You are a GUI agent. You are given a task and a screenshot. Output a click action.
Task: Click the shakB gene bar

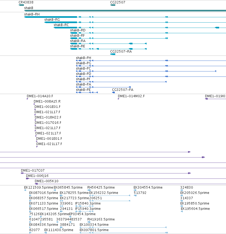click(125, 11)
